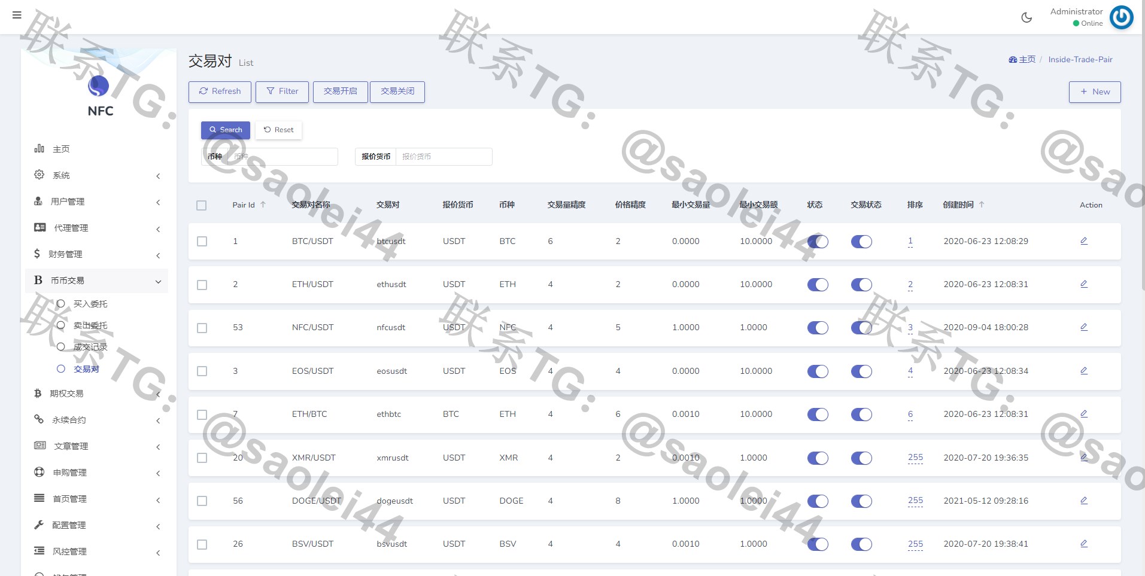
Task: Expand the 代理管理 menu chevron
Action: pyautogui.click(x=158, y=229)
